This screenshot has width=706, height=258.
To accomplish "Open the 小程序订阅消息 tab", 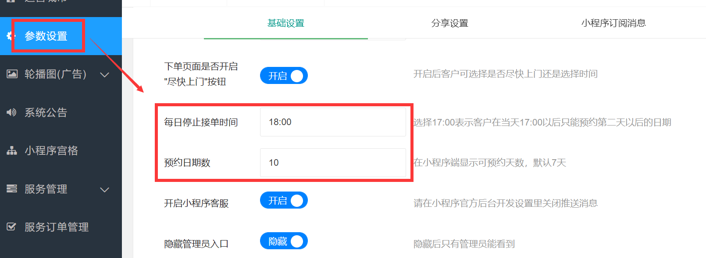I will point(613,23).
